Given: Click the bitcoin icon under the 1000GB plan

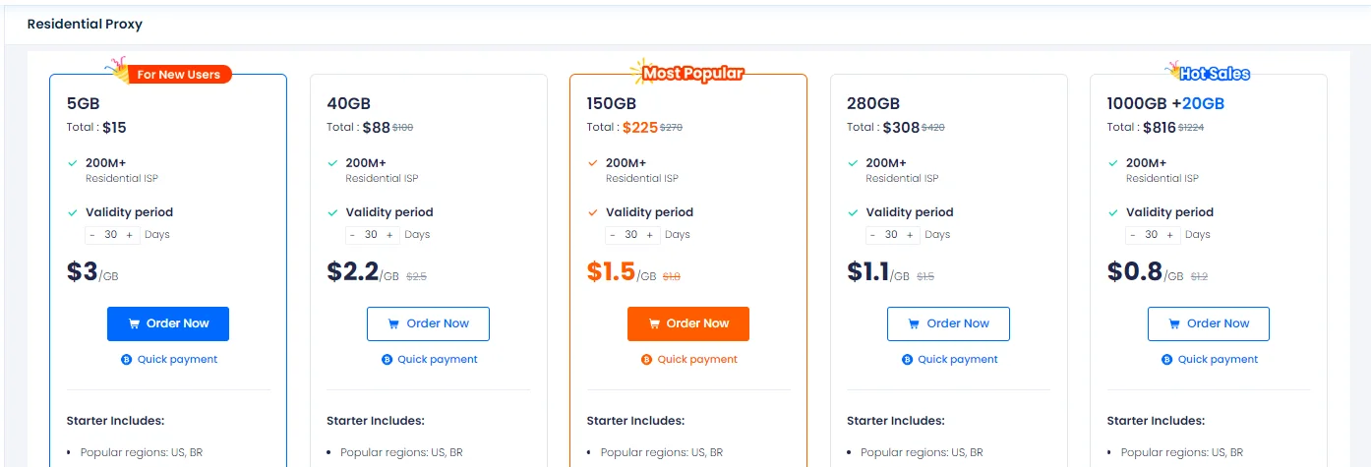Looking at the screenshot, I should point(1166,360).
